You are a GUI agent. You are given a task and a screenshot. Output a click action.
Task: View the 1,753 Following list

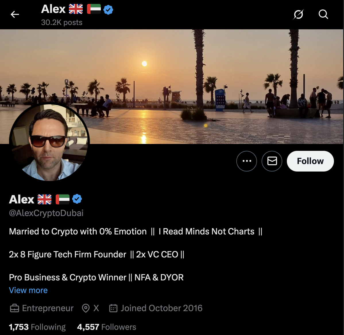(37, 327)
